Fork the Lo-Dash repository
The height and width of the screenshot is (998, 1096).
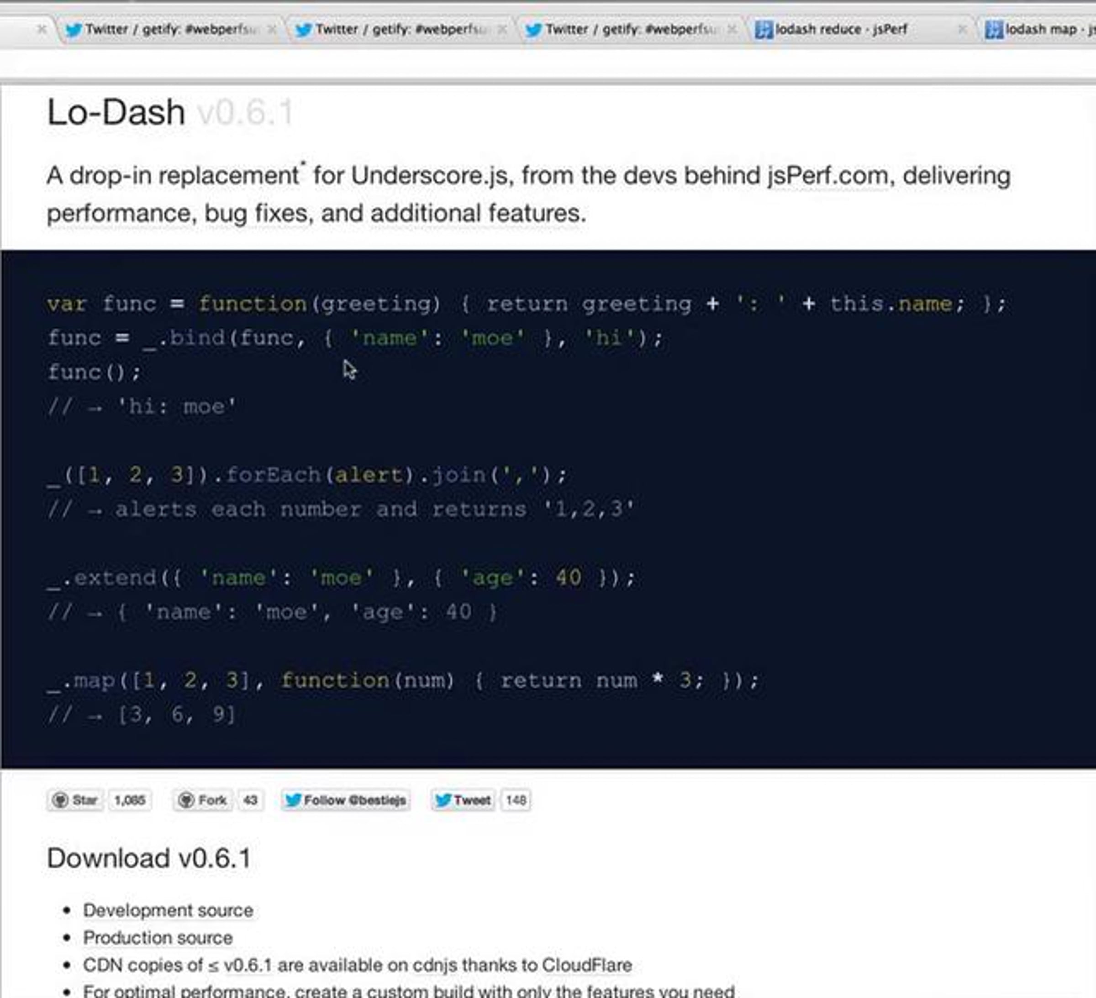click(202, 800)
